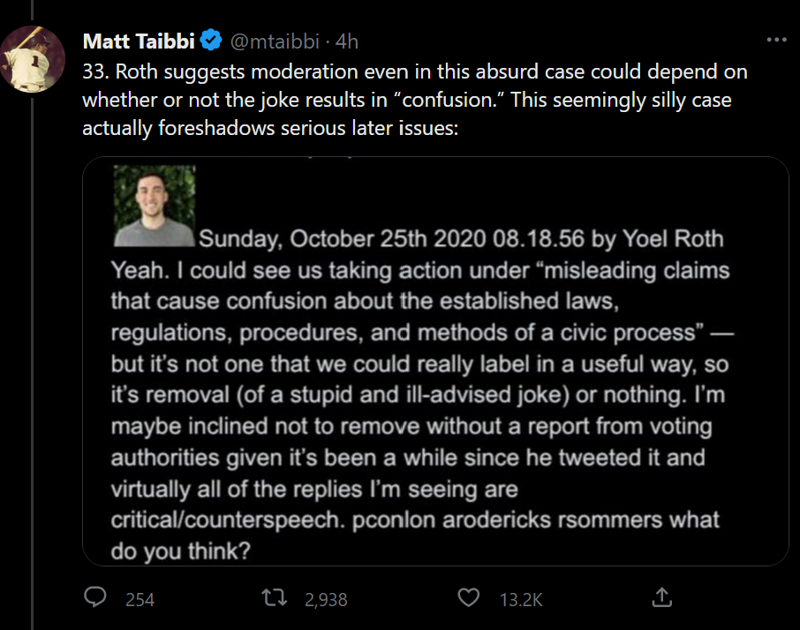Open Matt Taibbi's profile avatar
Image resolution: width=800 pixels, height=630 pixels.
point(33,58)
